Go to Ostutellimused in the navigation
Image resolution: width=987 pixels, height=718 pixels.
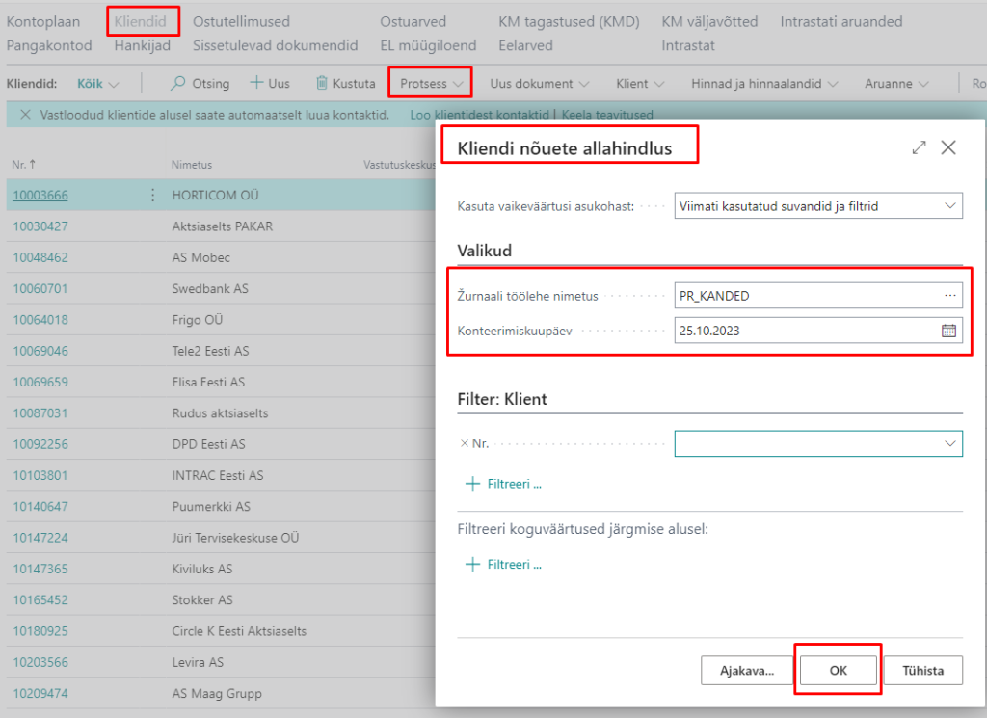click(x=241, y=21)
